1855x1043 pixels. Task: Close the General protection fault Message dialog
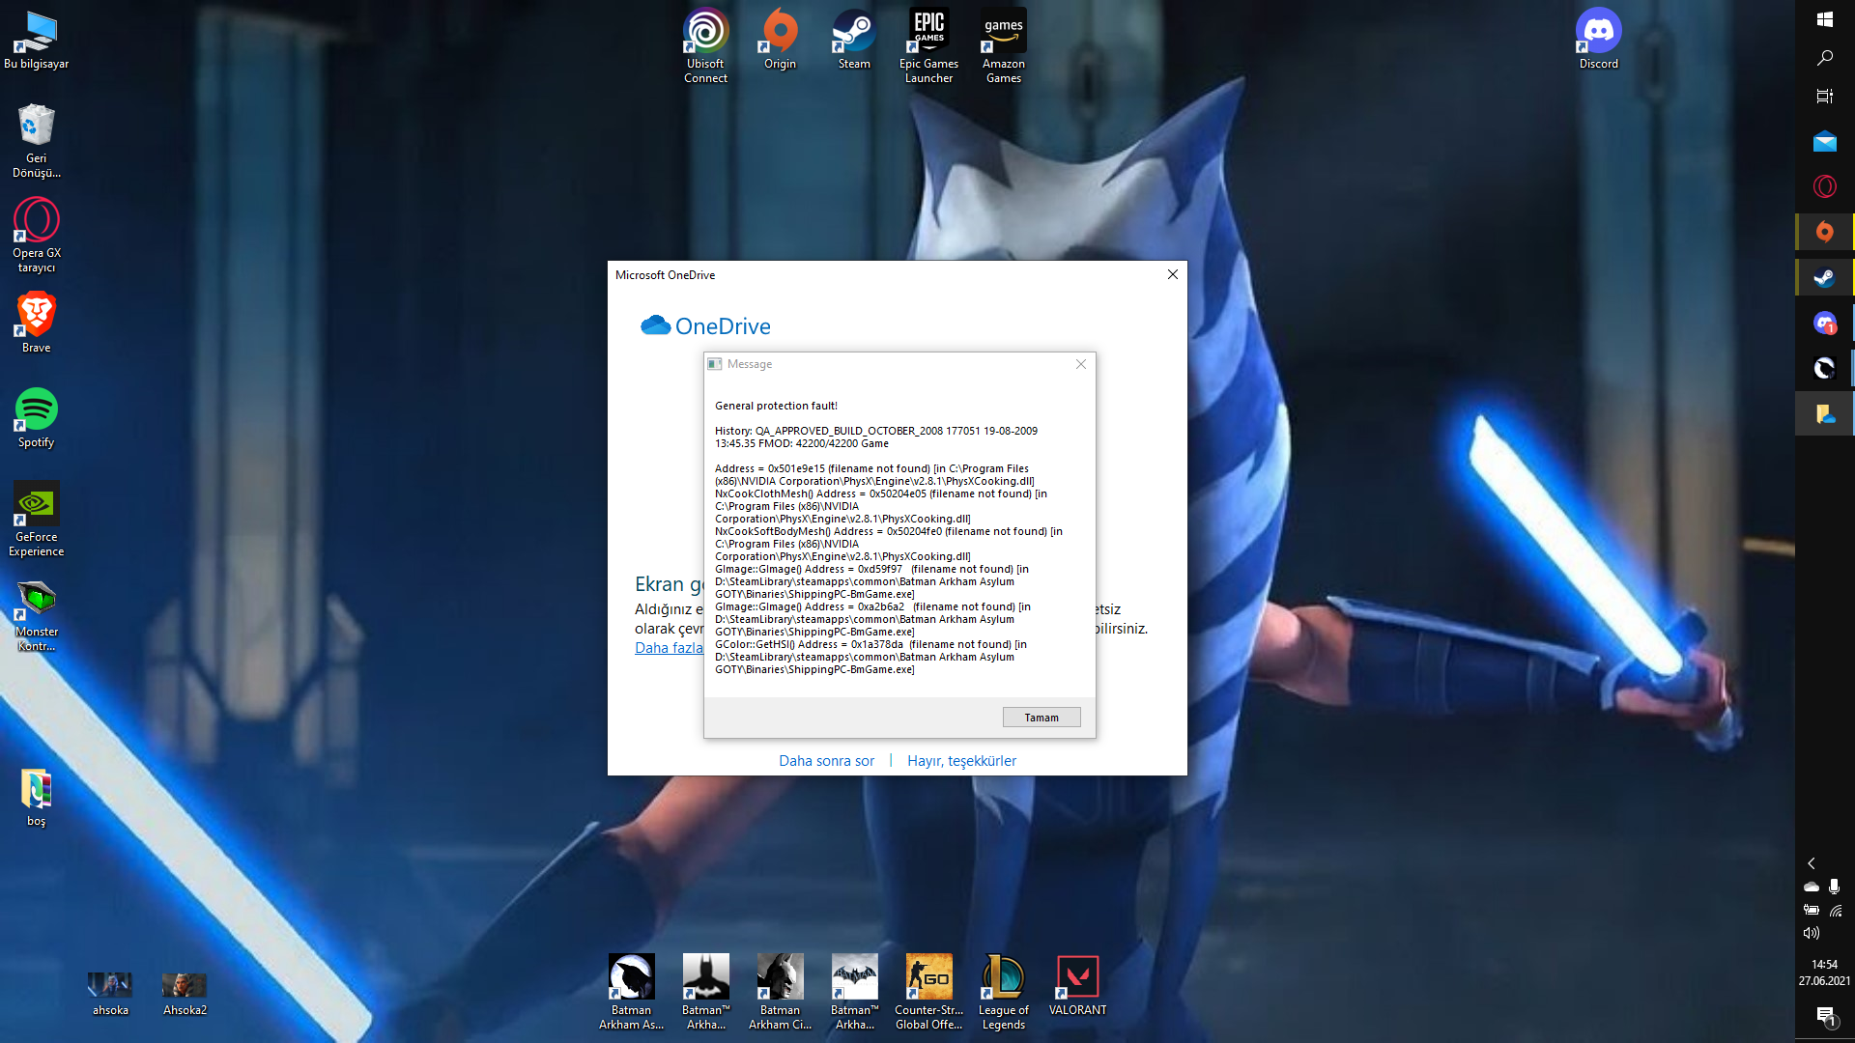1081,364
